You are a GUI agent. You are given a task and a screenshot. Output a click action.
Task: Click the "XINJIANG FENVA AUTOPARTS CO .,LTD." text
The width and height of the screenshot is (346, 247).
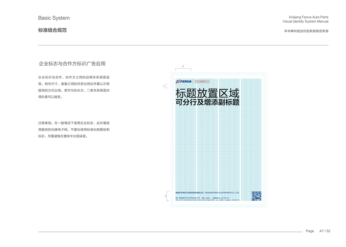(222, 193)
